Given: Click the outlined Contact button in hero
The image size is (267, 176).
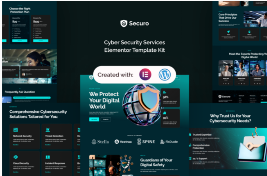Looking at the screenshot, I should [x=106, y=119].
